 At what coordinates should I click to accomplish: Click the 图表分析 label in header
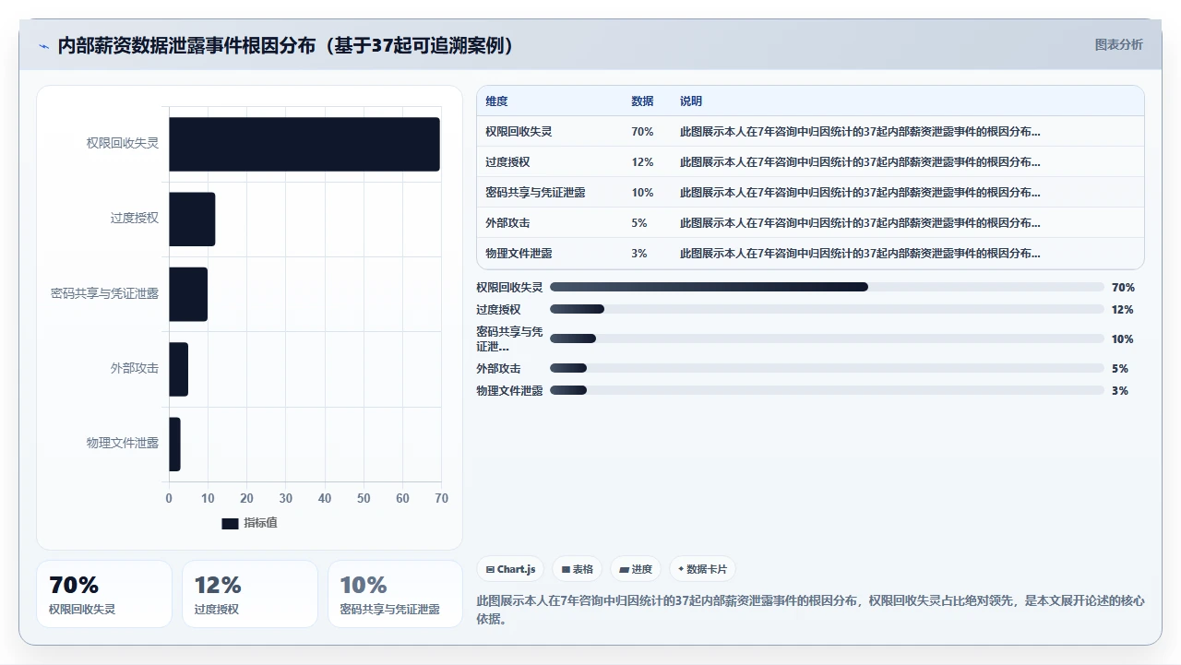[x=1118, y=44]
